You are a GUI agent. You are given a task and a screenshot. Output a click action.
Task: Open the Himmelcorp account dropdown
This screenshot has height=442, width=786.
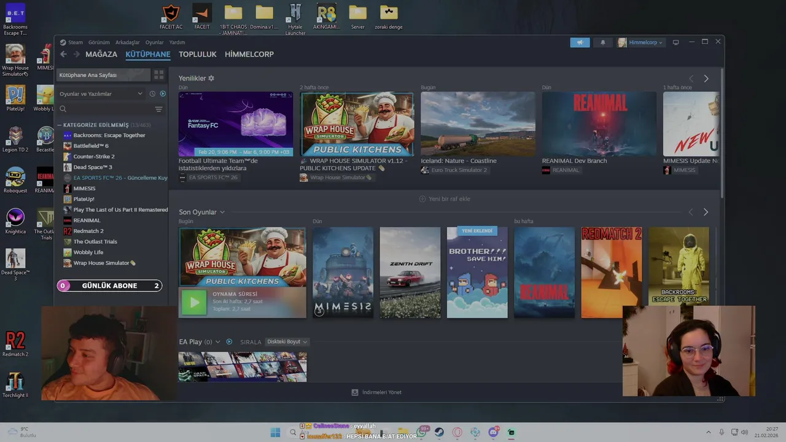coord(640,42)
